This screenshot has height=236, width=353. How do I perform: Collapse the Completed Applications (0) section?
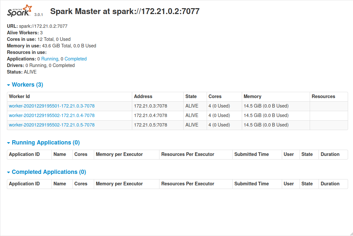coord(47,172)
